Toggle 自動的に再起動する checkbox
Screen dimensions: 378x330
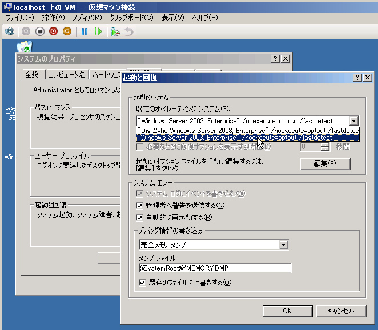click(139, 218)
